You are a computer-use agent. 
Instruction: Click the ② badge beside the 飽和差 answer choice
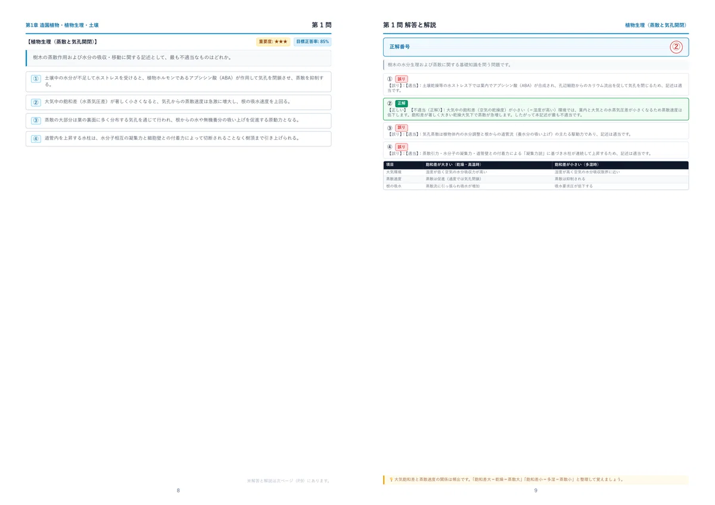pyautogui.click(x=36, y=102)
